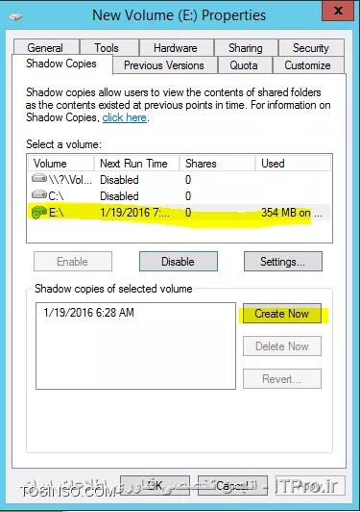Click Disabled status in the C:\ row

(119, 196)
